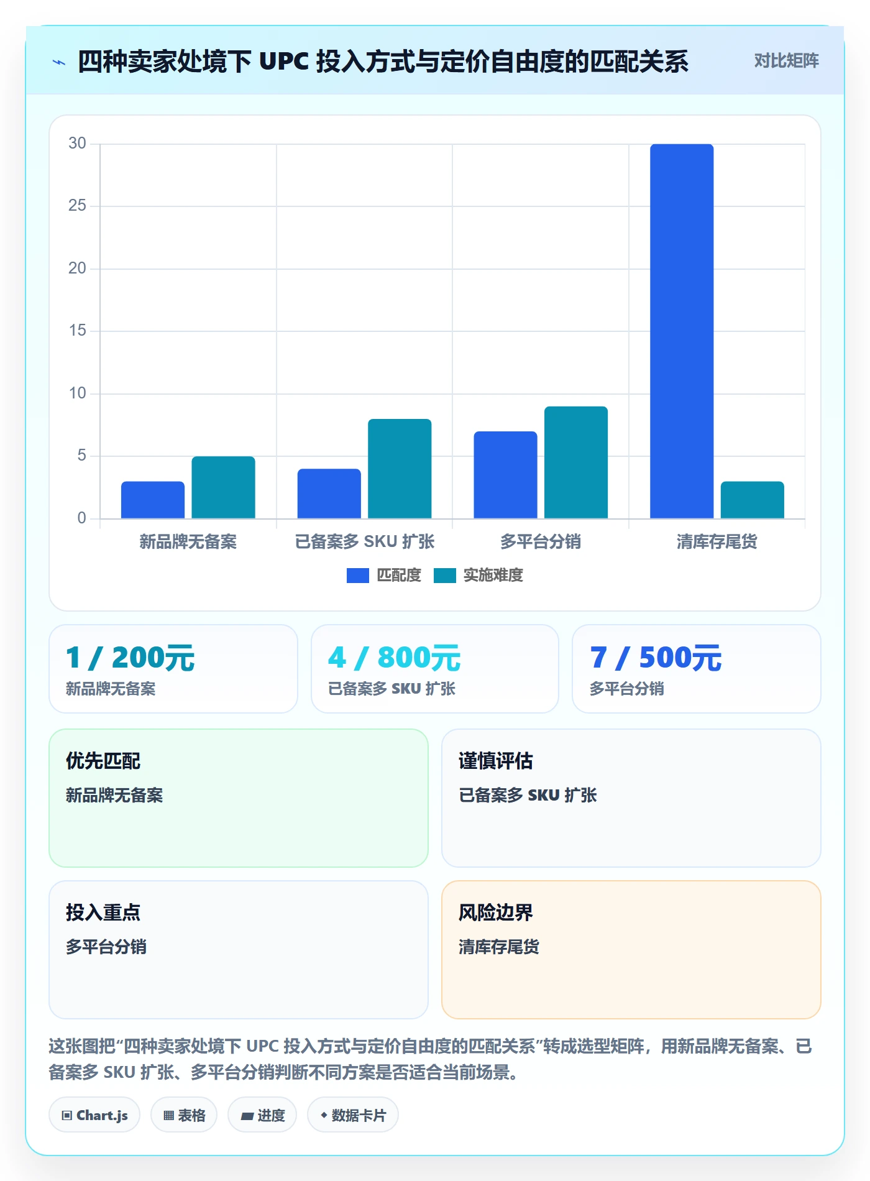Click the icon in the Chart.js tag
The image size is (870, 1181).
[66, 1116]
